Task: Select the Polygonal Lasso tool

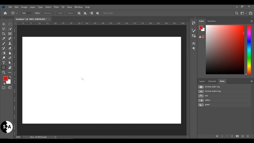Action: [4, 29]
